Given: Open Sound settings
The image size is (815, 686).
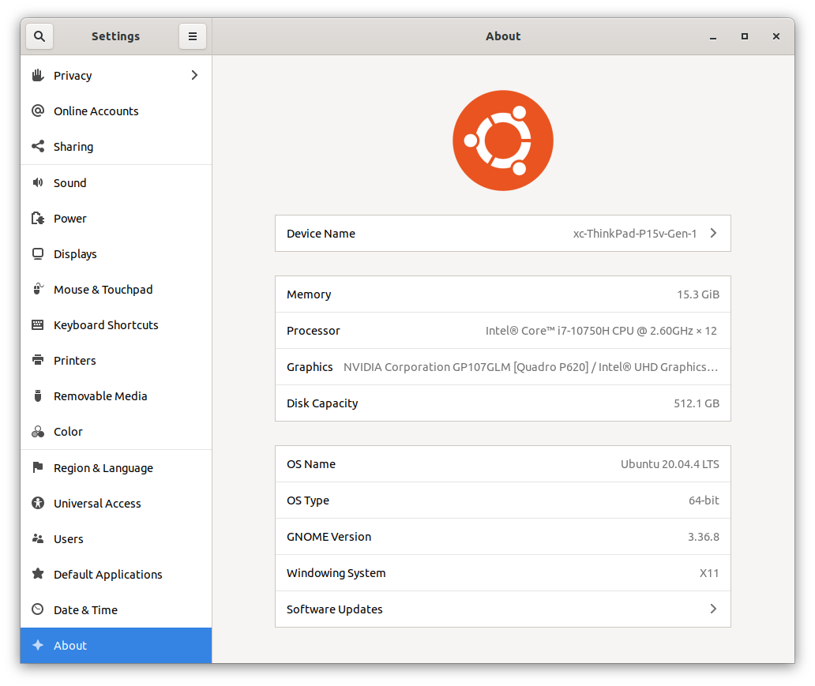Looking at the screenshot, I should (x=116, y=183).
